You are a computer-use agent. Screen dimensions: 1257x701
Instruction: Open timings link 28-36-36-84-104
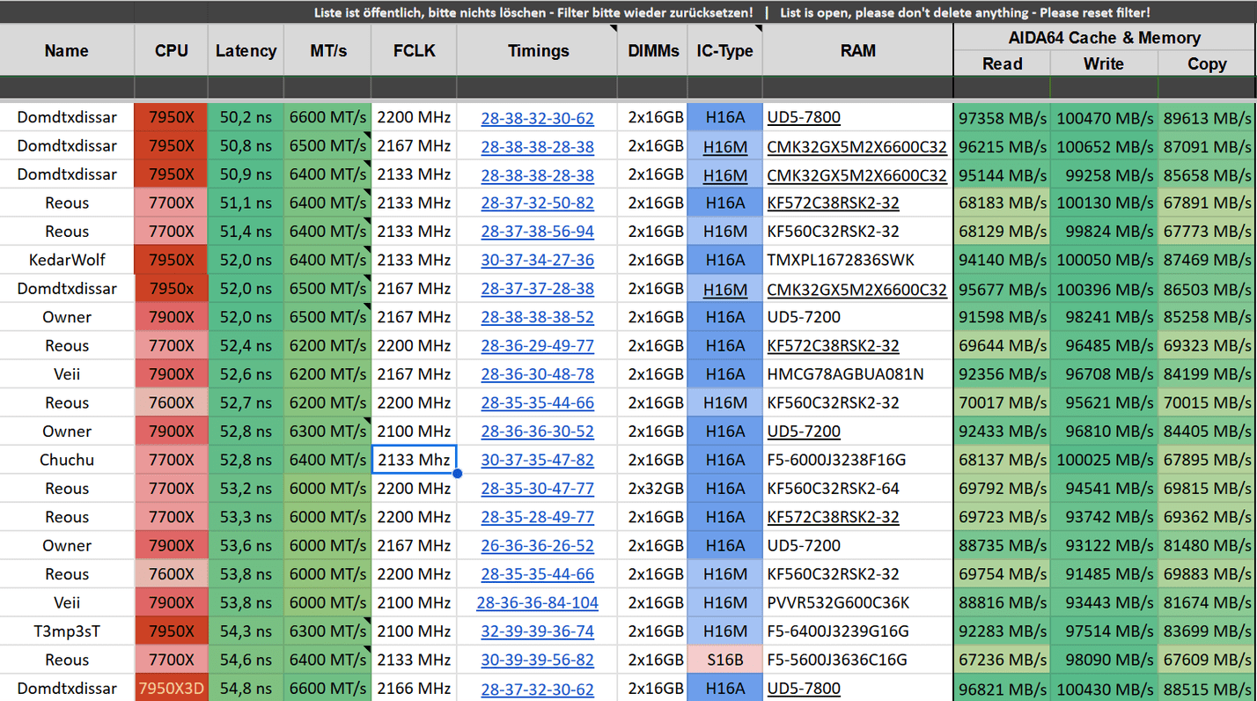[x=537, y=603]
